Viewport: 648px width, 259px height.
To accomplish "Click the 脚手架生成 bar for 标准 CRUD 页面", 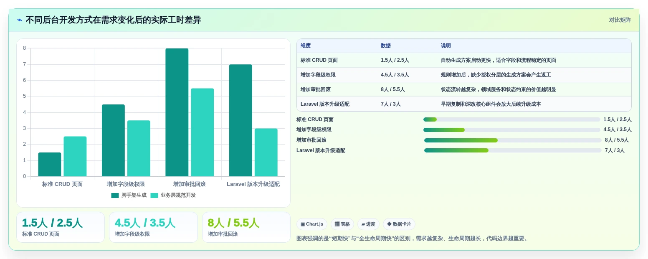I will tap(50, 165).
